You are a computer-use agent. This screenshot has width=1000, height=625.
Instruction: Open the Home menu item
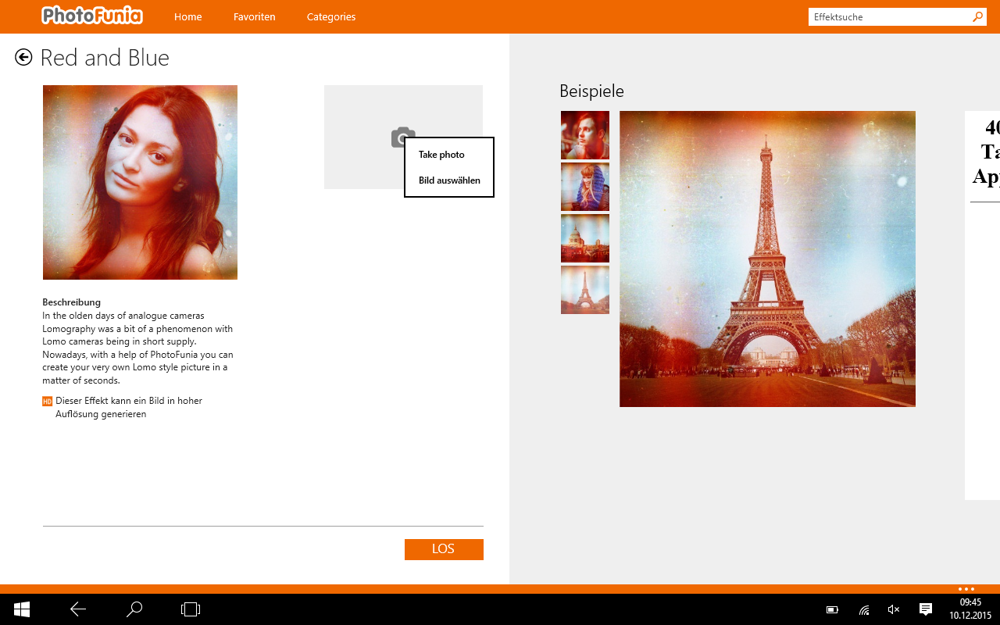point(187,16)
